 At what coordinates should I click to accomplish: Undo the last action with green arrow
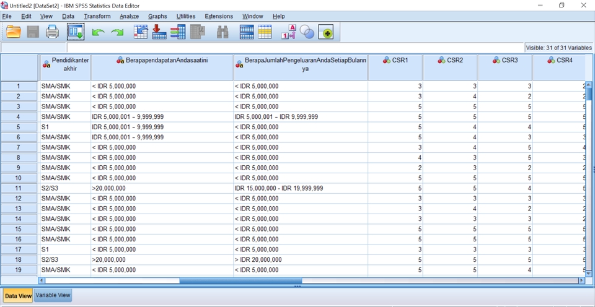tap(98, 33)
